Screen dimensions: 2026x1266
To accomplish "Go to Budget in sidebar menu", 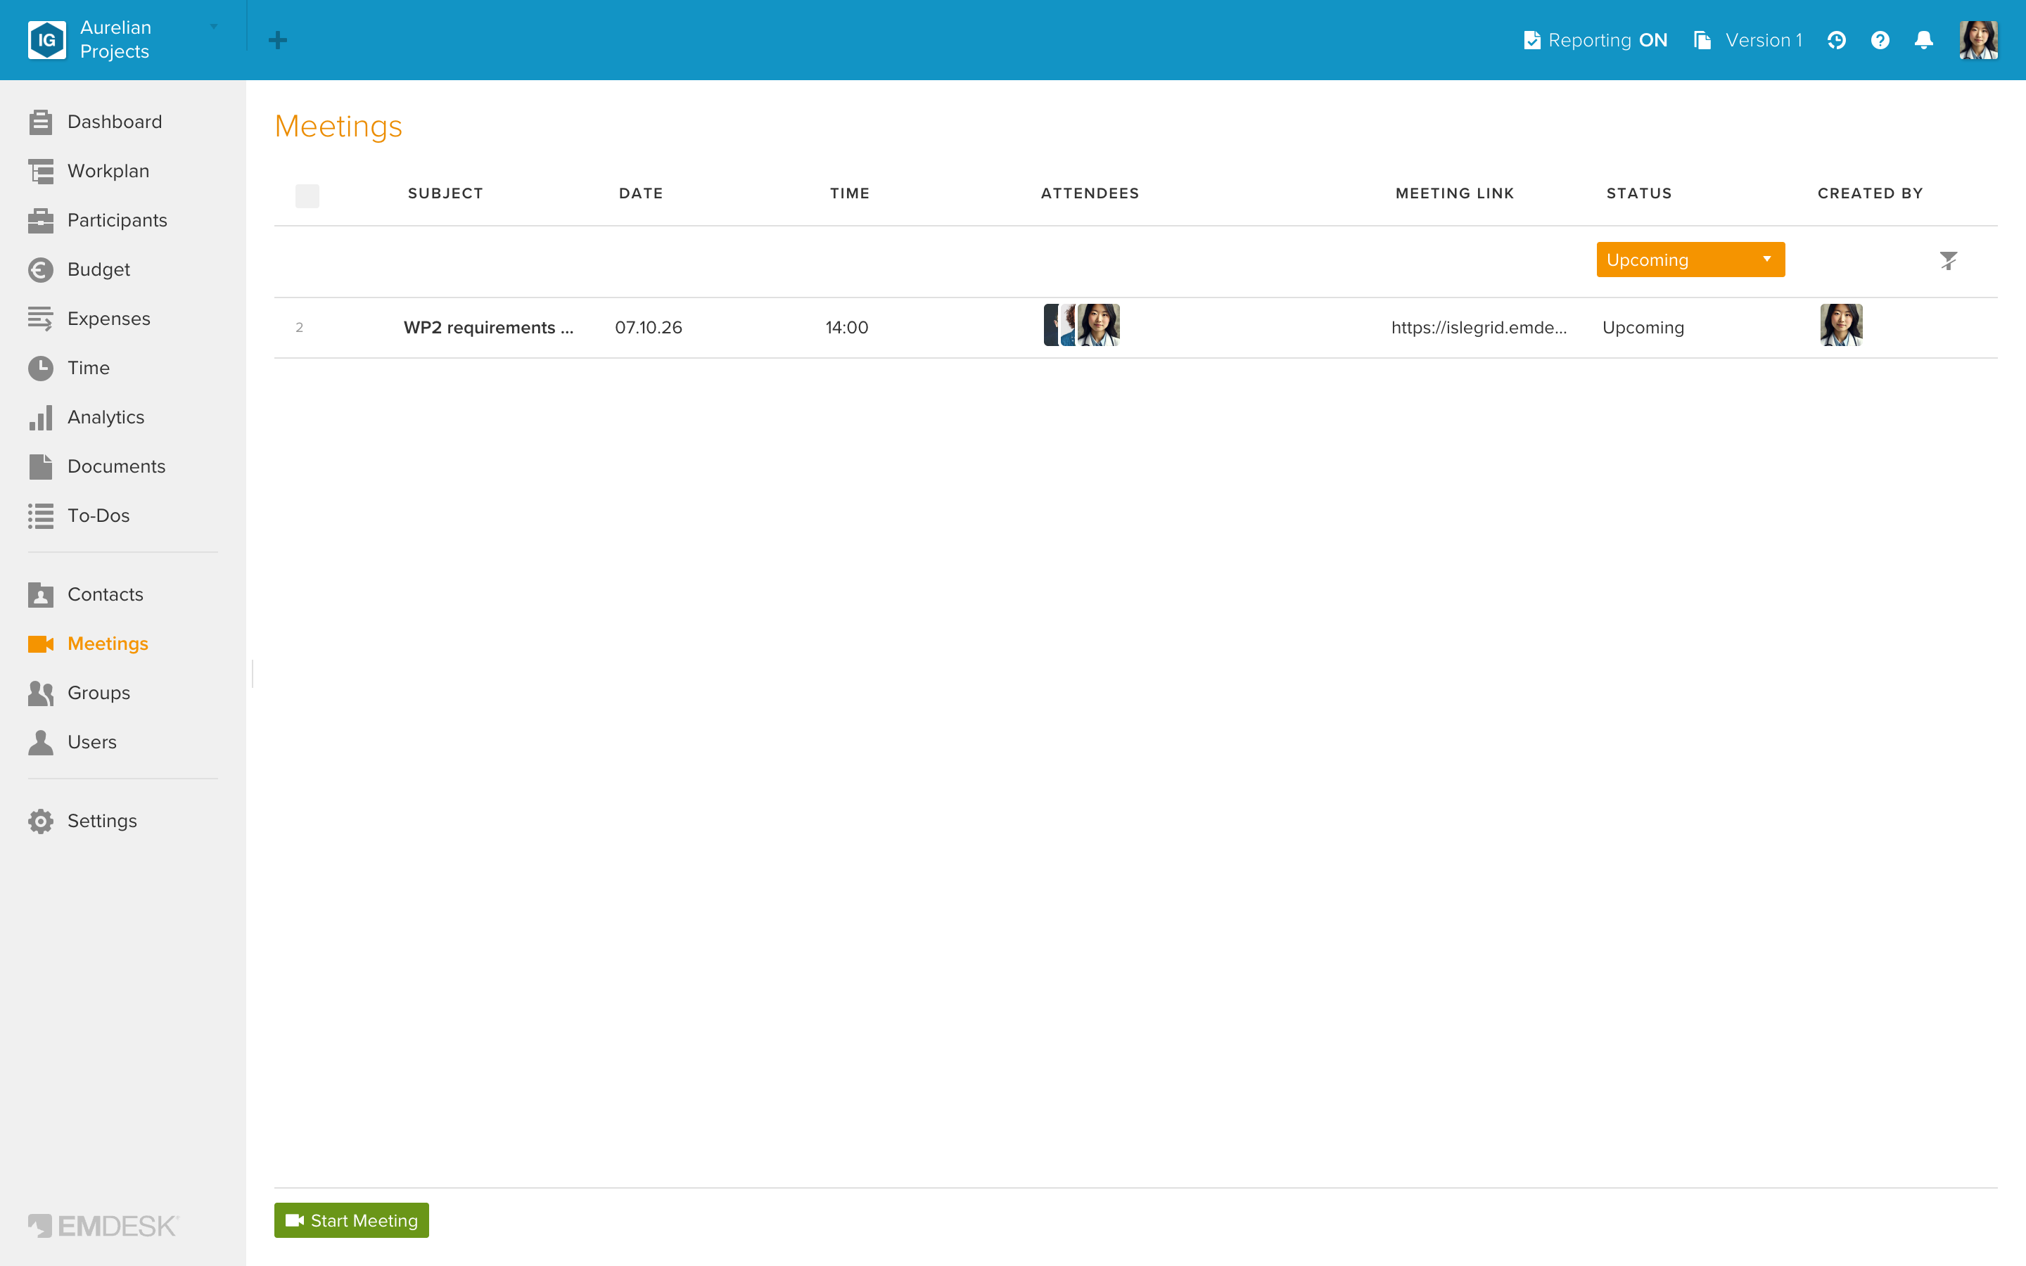I will (x=98, y=269).
